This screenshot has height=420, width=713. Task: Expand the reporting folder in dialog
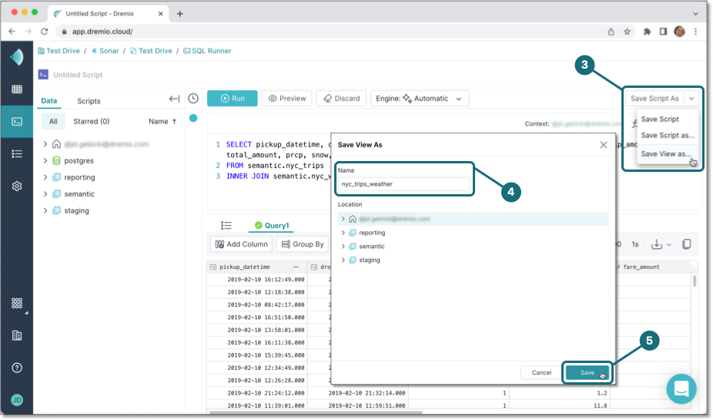point(343,233)
